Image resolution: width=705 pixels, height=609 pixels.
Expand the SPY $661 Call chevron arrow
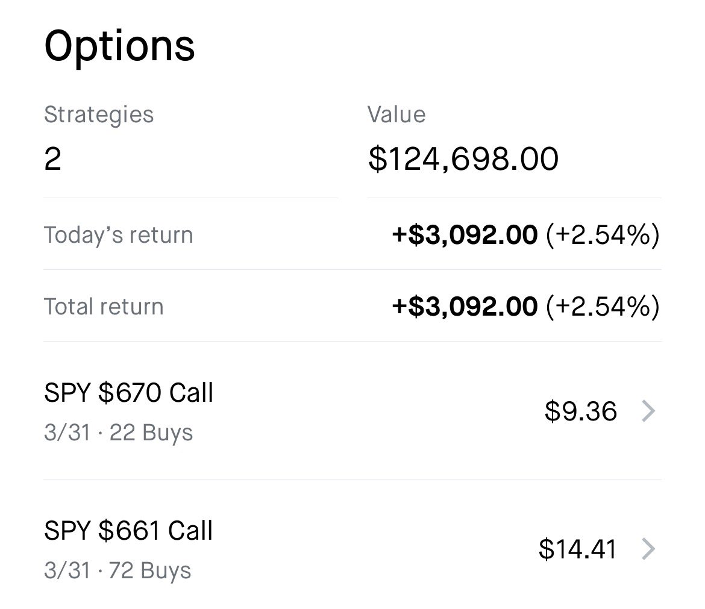(648, 549)
